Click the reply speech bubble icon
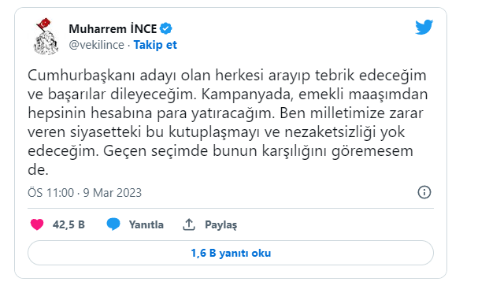The height and width of the screenshot is (289, 489). [x=113, y=224]
